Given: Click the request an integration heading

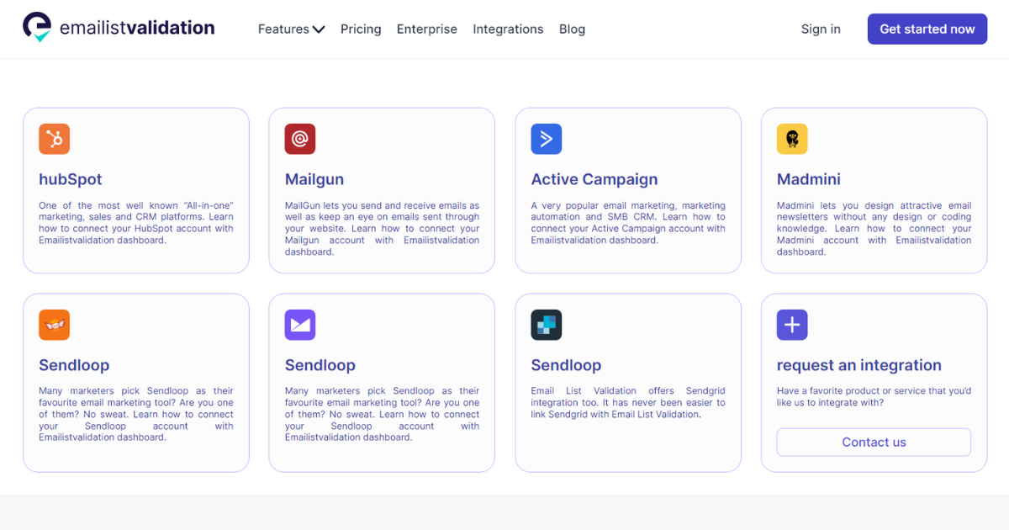Looking at the screenshot, I should pos(859,365).
